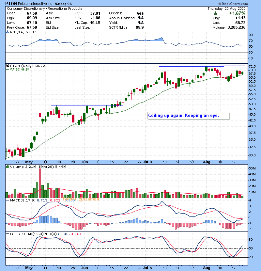Click the P/E value -37.01
Image resolution: width=261 pixels, height=271 pixels.
tap(95, 13)
